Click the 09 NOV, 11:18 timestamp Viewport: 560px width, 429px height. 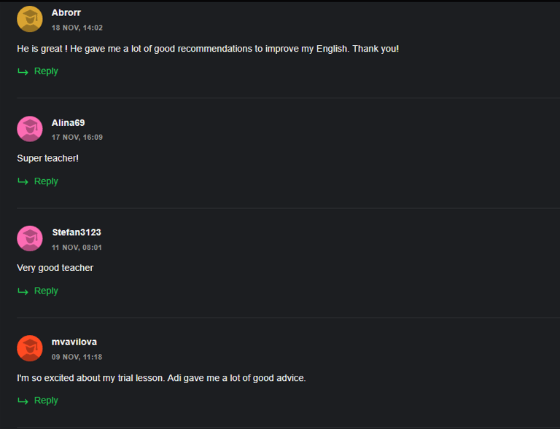coord(77,357)
